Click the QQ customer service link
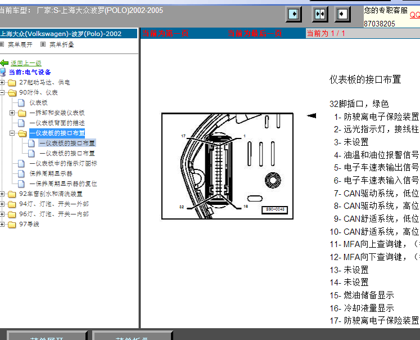The height and width of the screenshot is (340, 420). (x=414, y=15)
